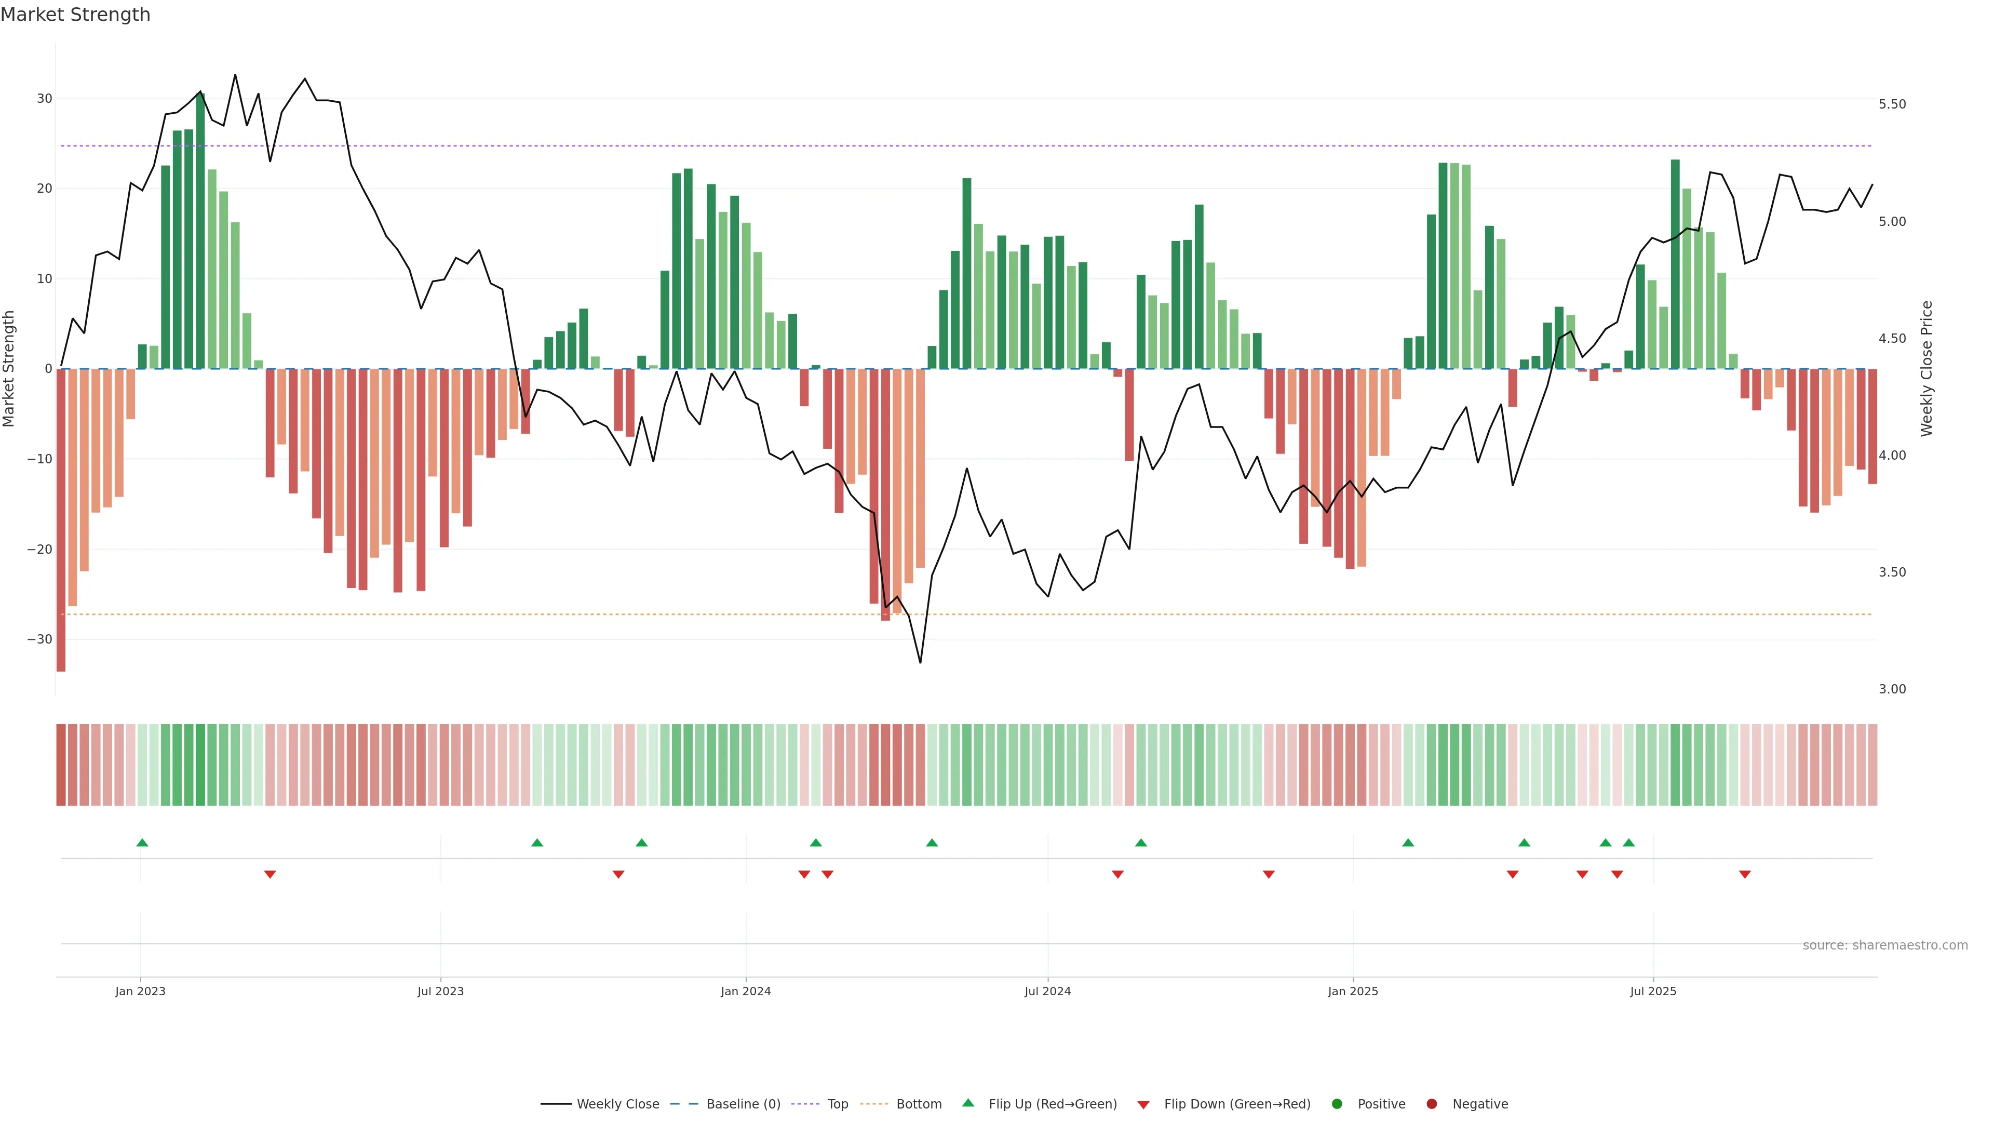Click the Jan 2023 x-axis label
This screenshot has height=1122, width=1994.
pyautogui.click(x=140, y=991)
